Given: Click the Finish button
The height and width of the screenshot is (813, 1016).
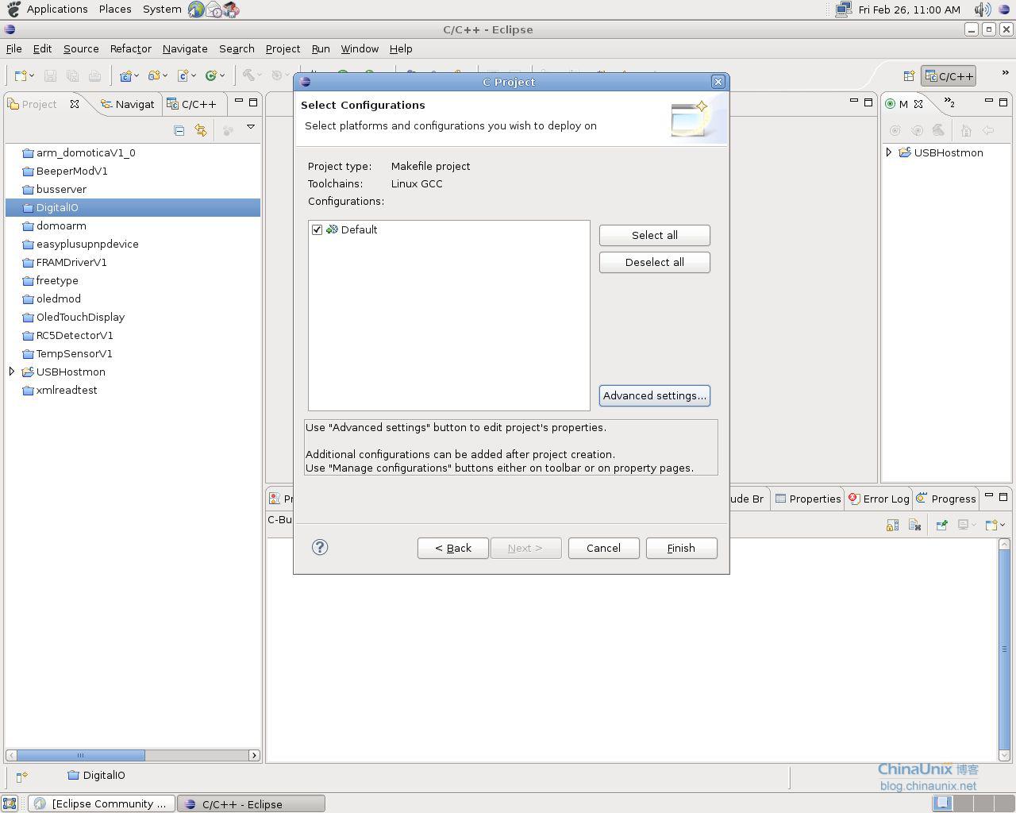Looking at the screenshot, I should point(682,548).
